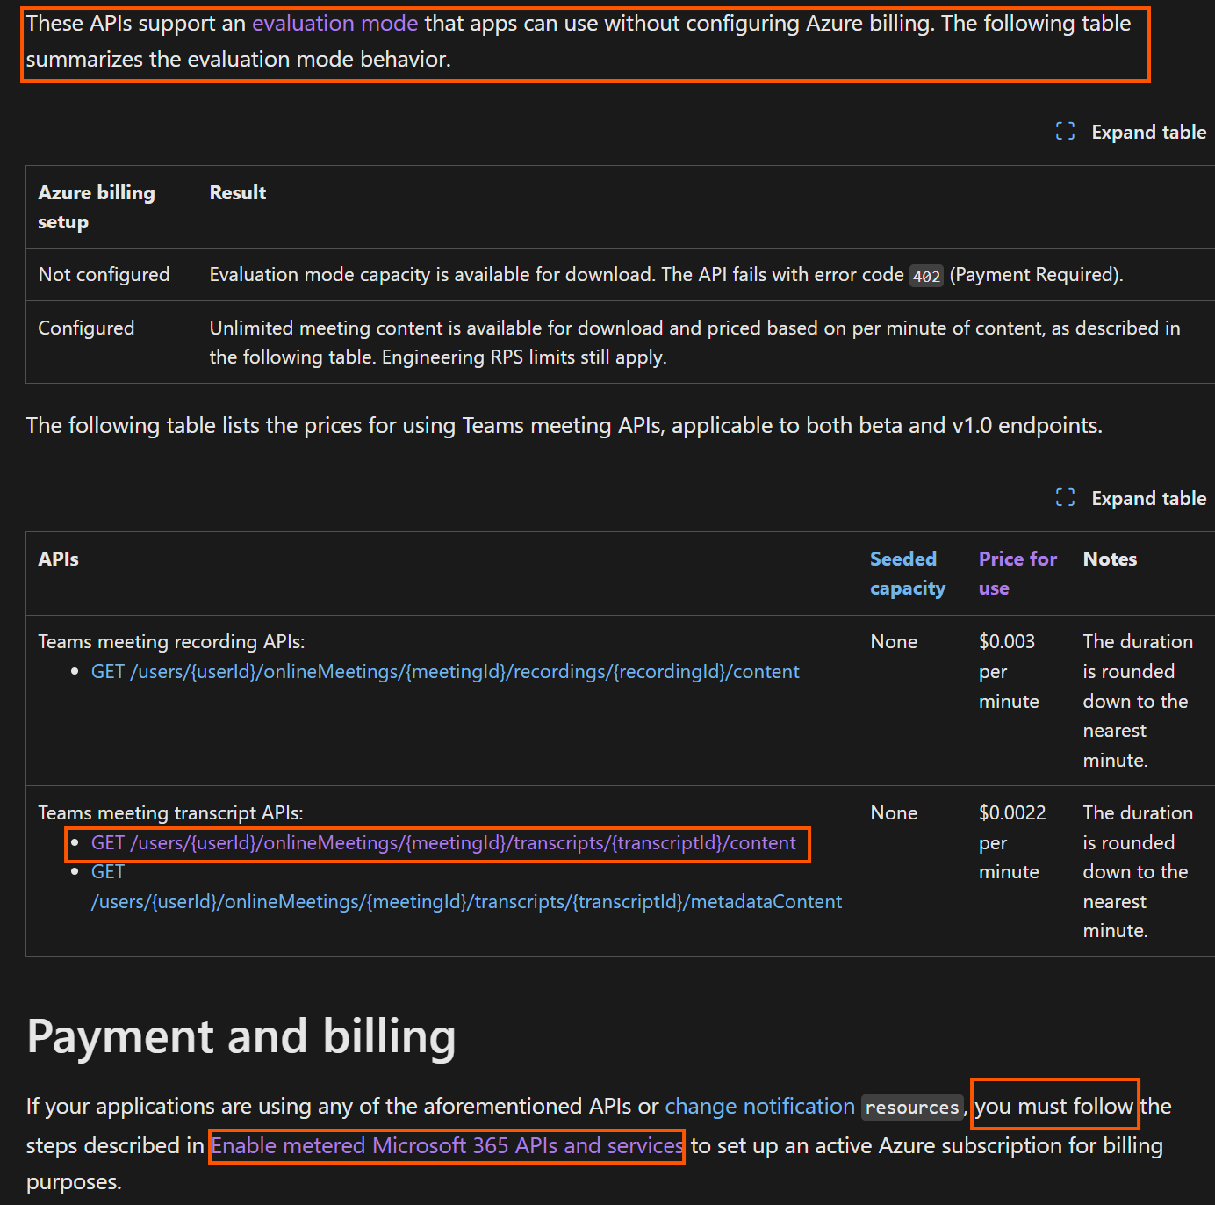The image size is (1215, 1205).
Task: Select the resources code snippet
Action: click(x=911, y=1108)
